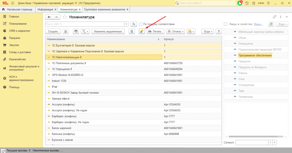
Task: Open favorites star in title bar
Action: point(254,3)
